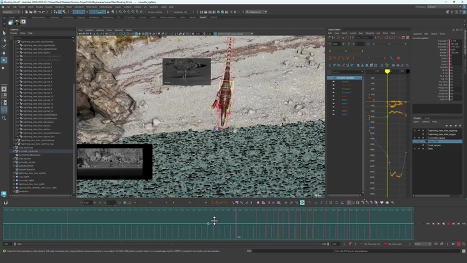This screenshot has height=263, width=467.
Task: Open a scene with the folder icon
Action: click(x=31, y=12)
